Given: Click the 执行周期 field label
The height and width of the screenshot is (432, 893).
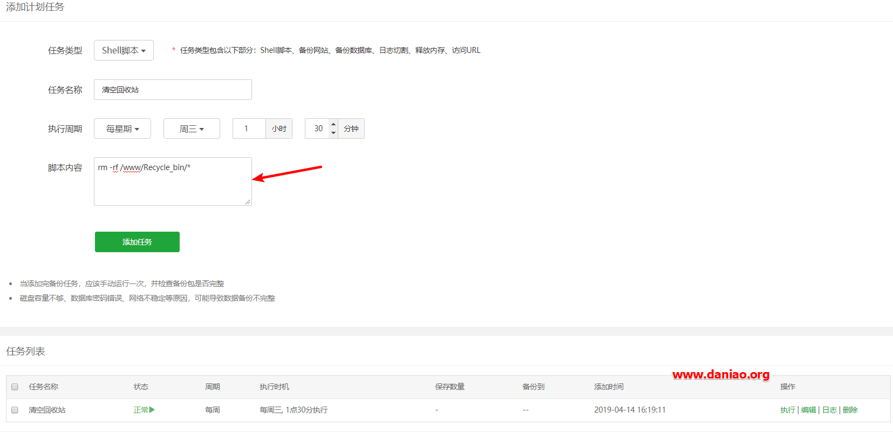Looking at the screenshot, I should 65,129.
